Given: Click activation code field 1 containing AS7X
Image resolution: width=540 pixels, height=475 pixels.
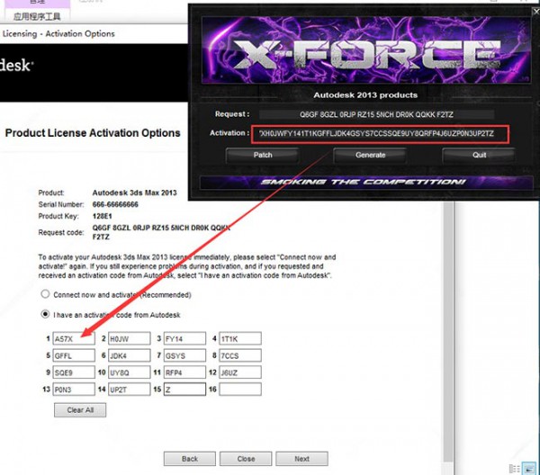Looking at the screenshot, I should click(x=74, y=338).
